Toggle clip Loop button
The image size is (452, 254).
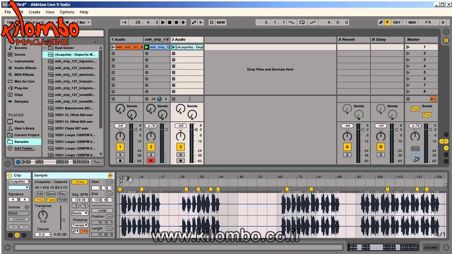click(x=102, y=211)
